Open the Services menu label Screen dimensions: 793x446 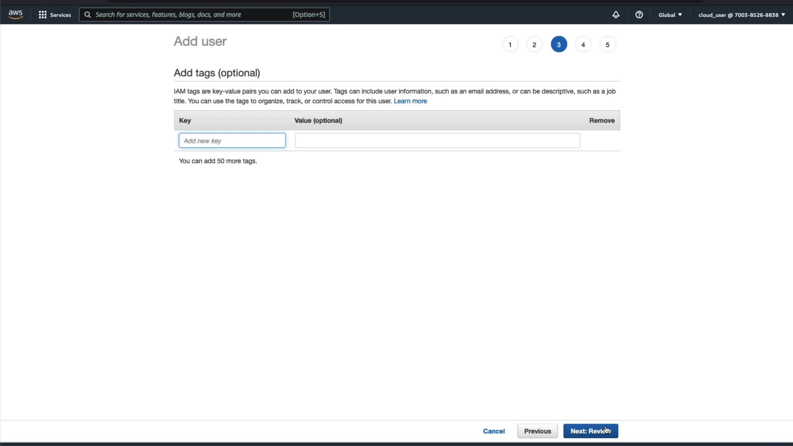[x=60, y=15]
